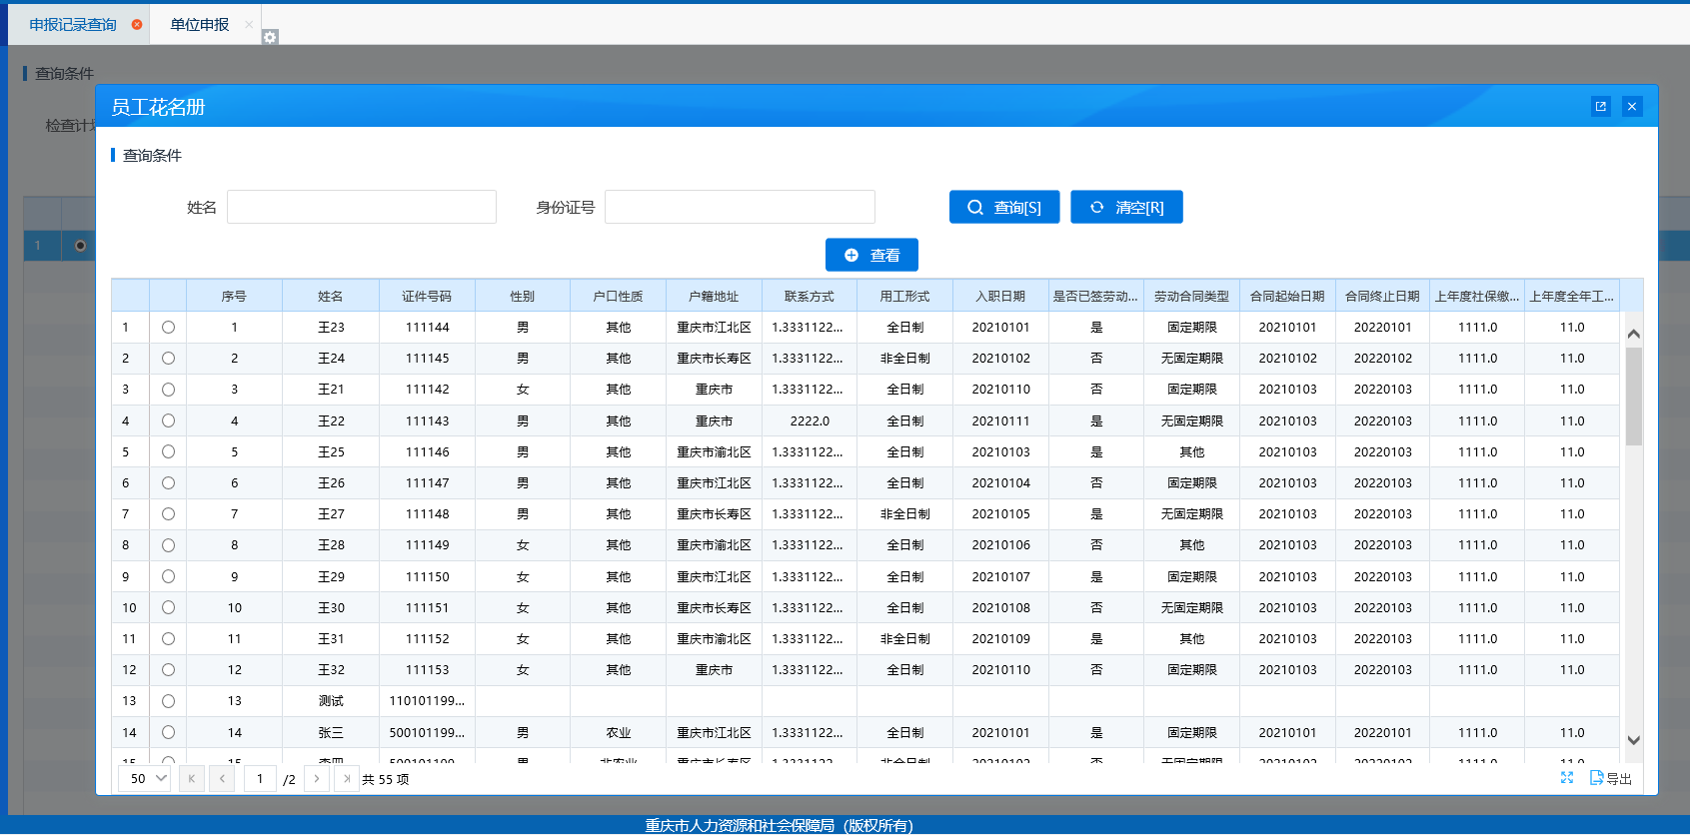Click the gear settings icon beside tabs
The image size is (1690, 836).
coord(270,37)
